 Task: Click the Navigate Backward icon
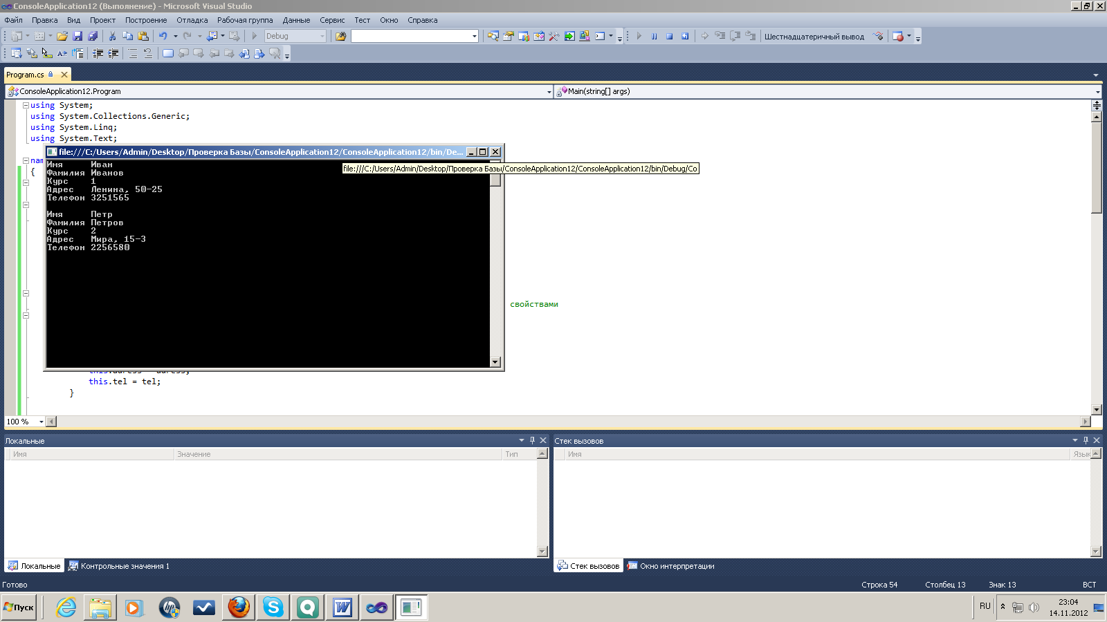[212, 36]
